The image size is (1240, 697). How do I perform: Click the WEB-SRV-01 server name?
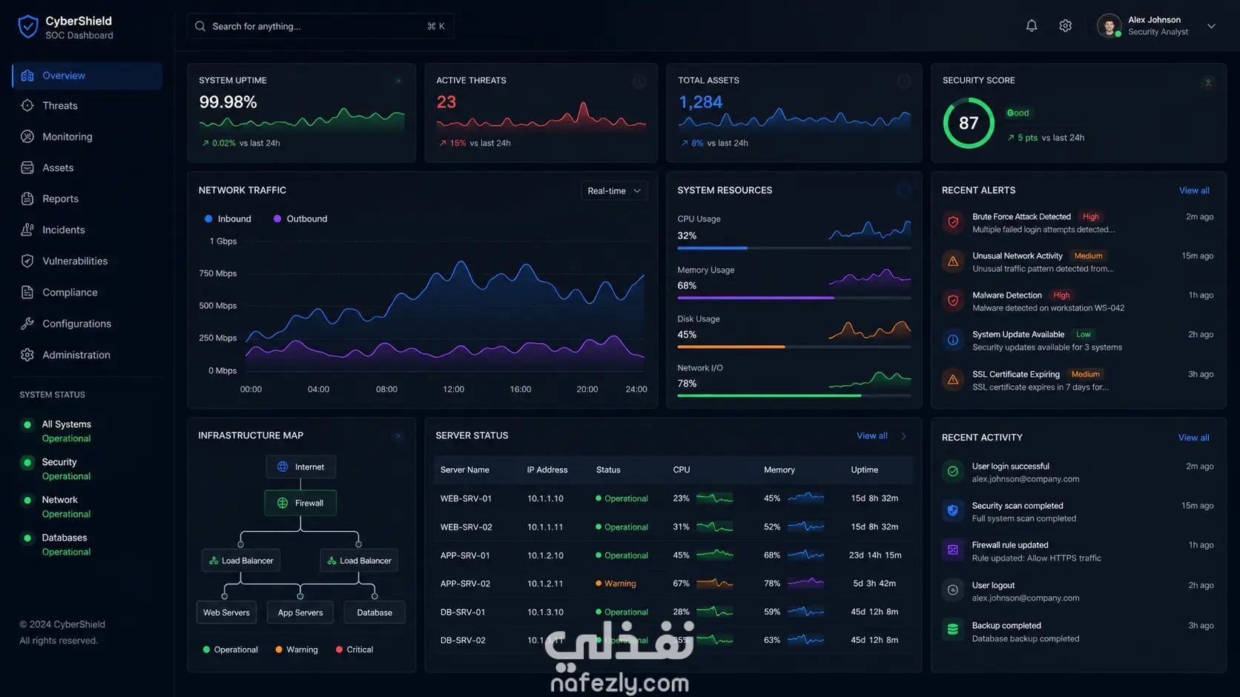click(x=466, y=499)
